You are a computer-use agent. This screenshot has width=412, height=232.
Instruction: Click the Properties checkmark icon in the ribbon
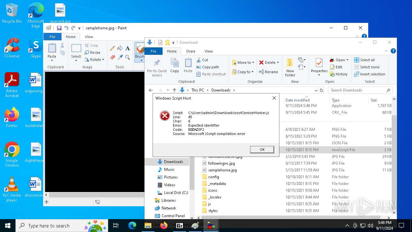click(x=319, y=63)
